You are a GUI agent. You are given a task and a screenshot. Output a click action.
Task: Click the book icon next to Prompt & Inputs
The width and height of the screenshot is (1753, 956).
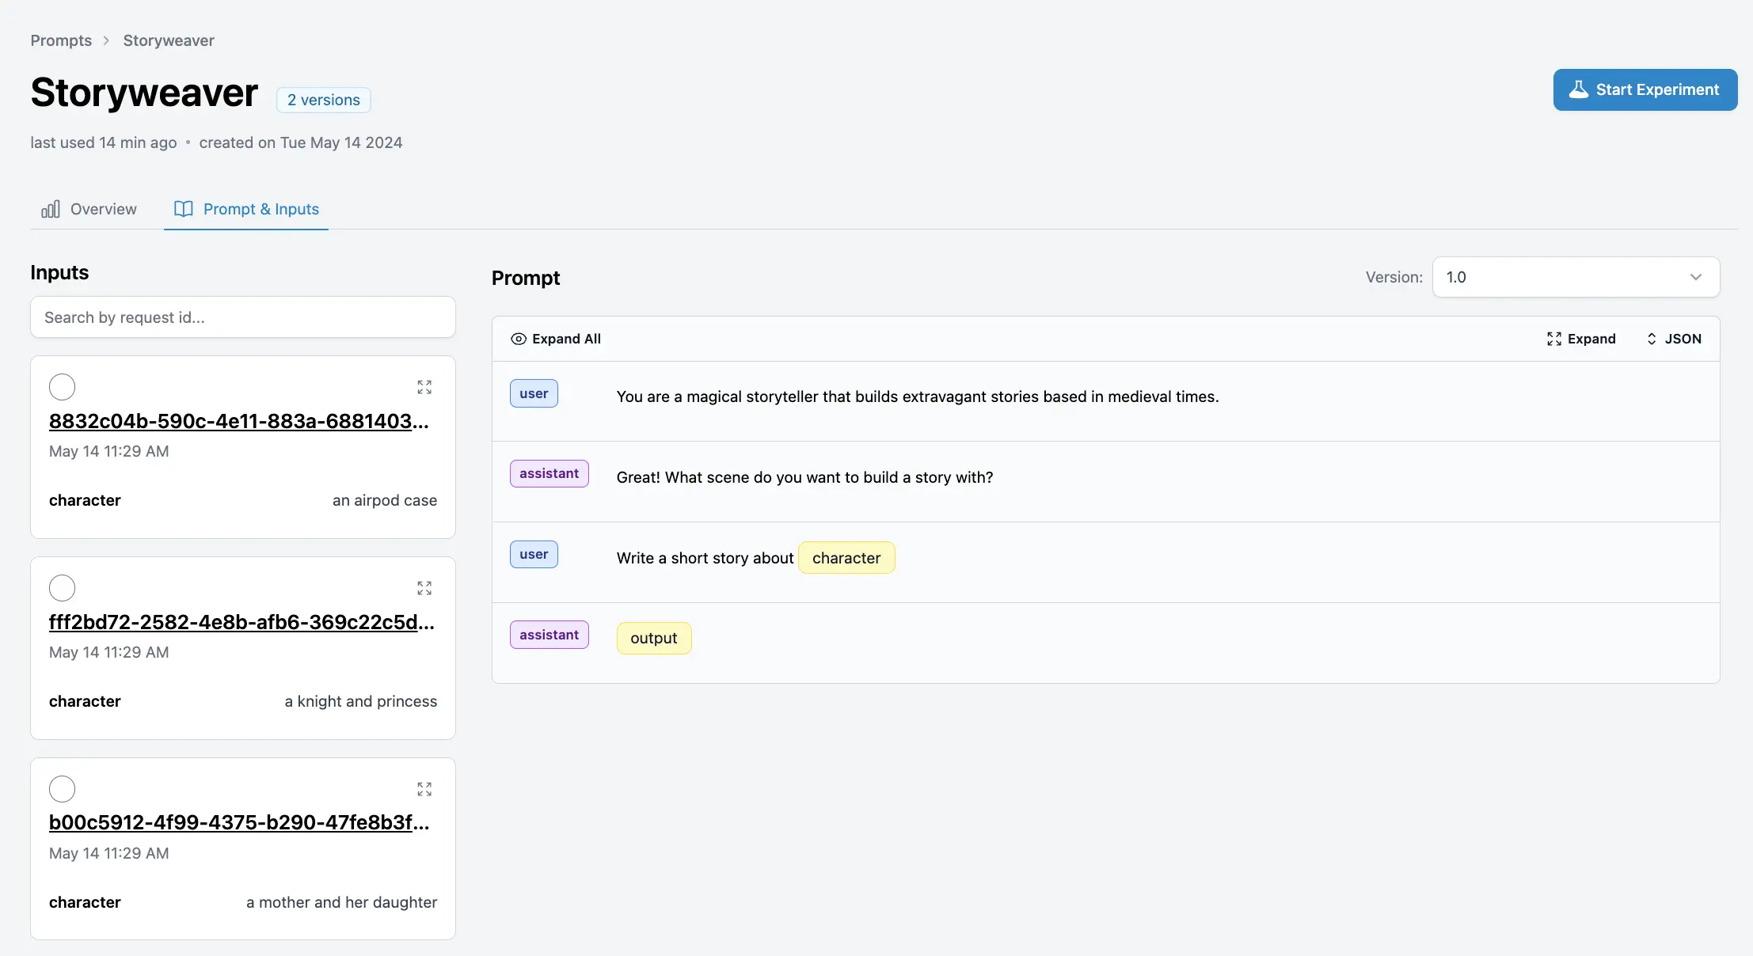click(183, 209)
